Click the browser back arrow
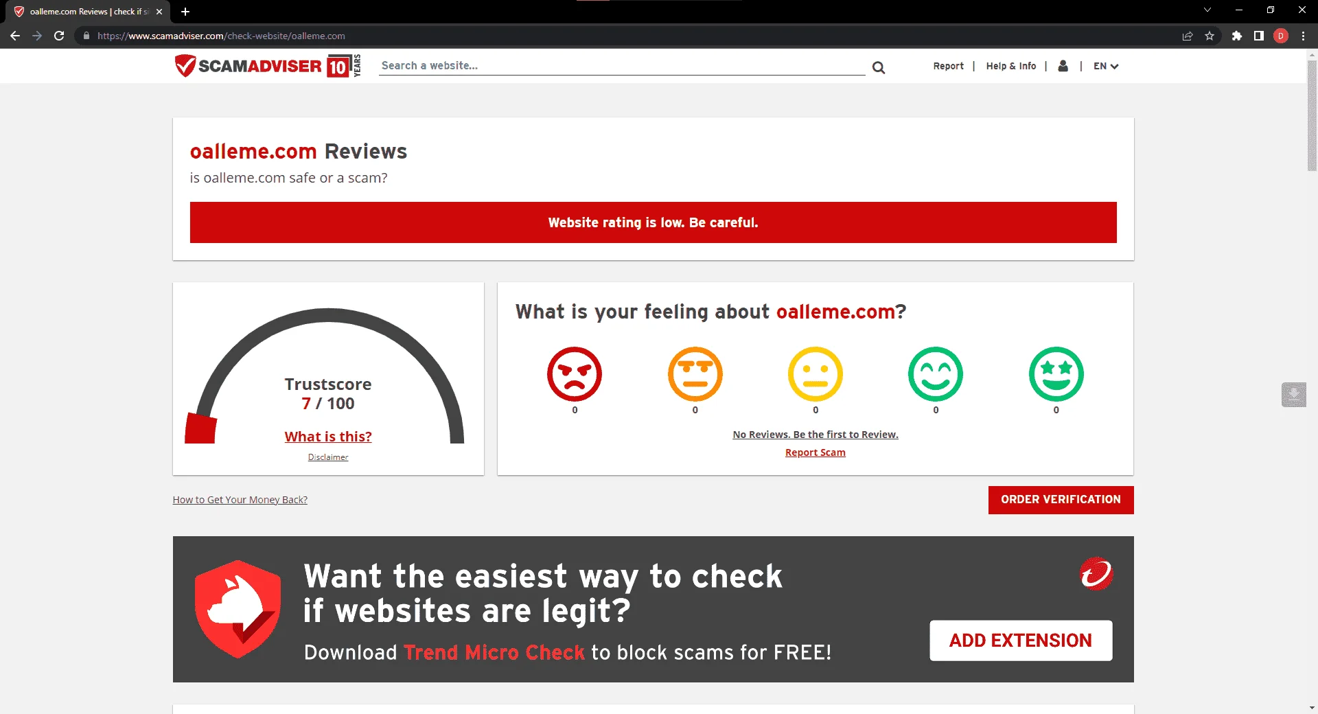This screenshot has width=1318, height=714. [15, 36]
